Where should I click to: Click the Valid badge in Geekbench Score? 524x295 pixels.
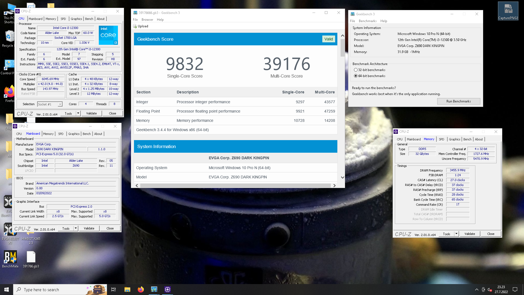(x=329, y=39)
